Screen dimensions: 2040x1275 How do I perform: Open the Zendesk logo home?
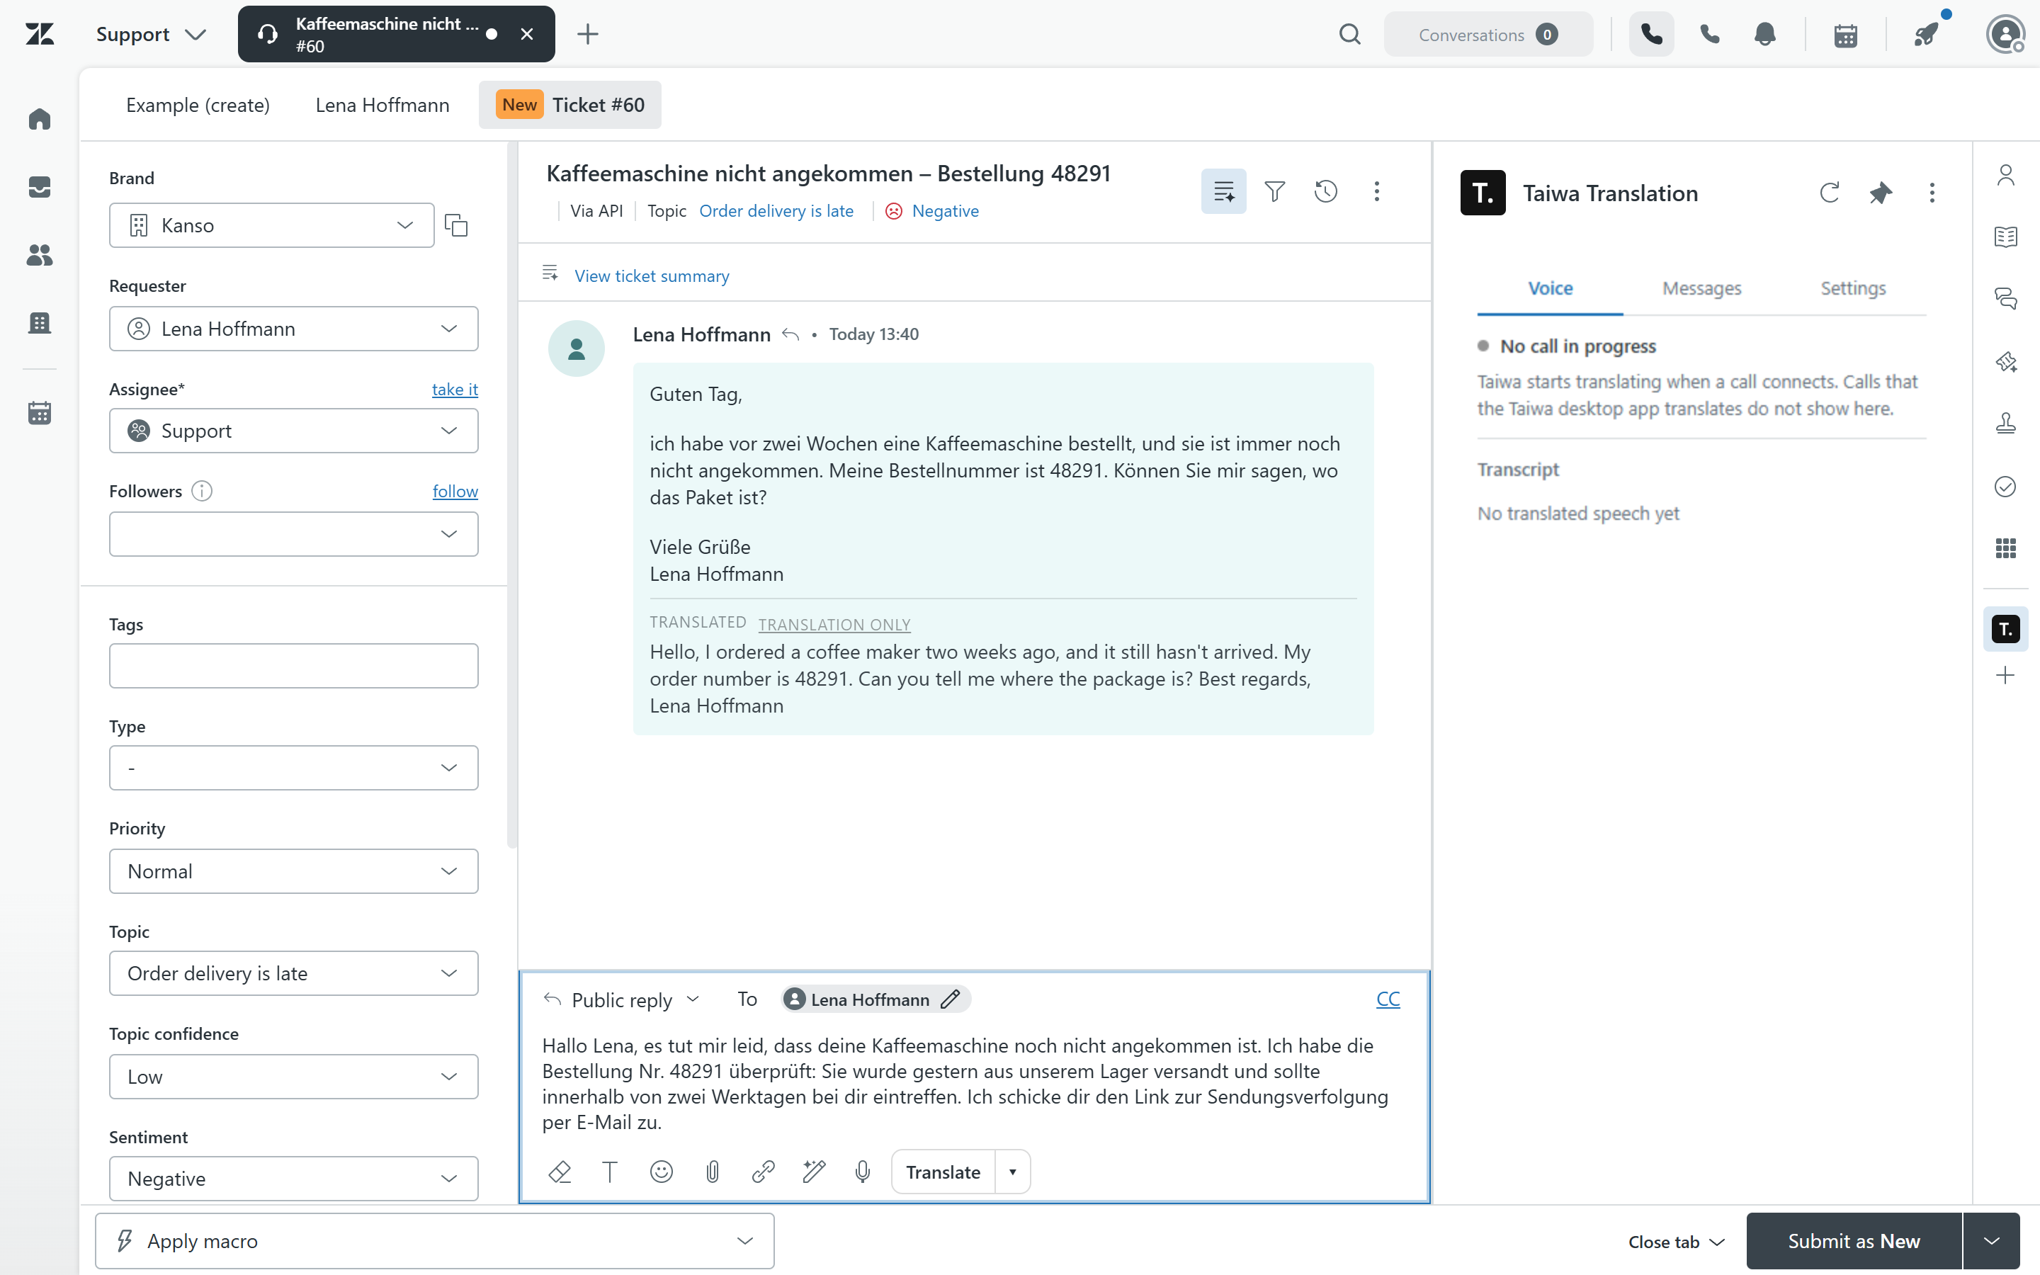tap(40, 35)
